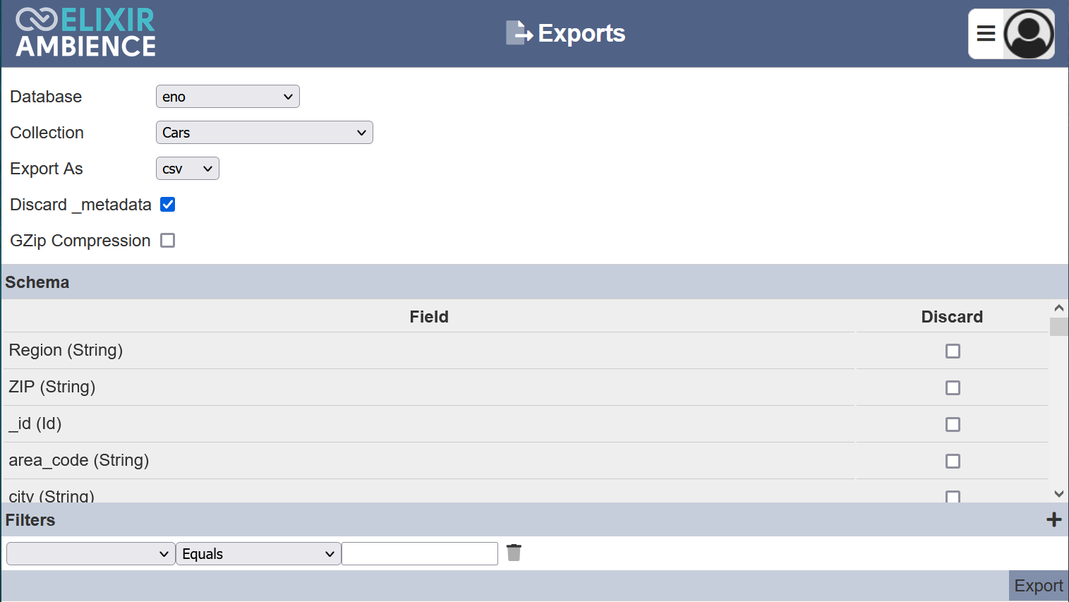Add a new filter with plus icon
The height and width of the screenshot is (602, 1069).
point(1053,519)
